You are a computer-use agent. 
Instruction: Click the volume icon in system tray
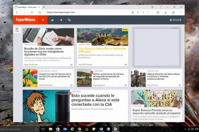(192, 129)
